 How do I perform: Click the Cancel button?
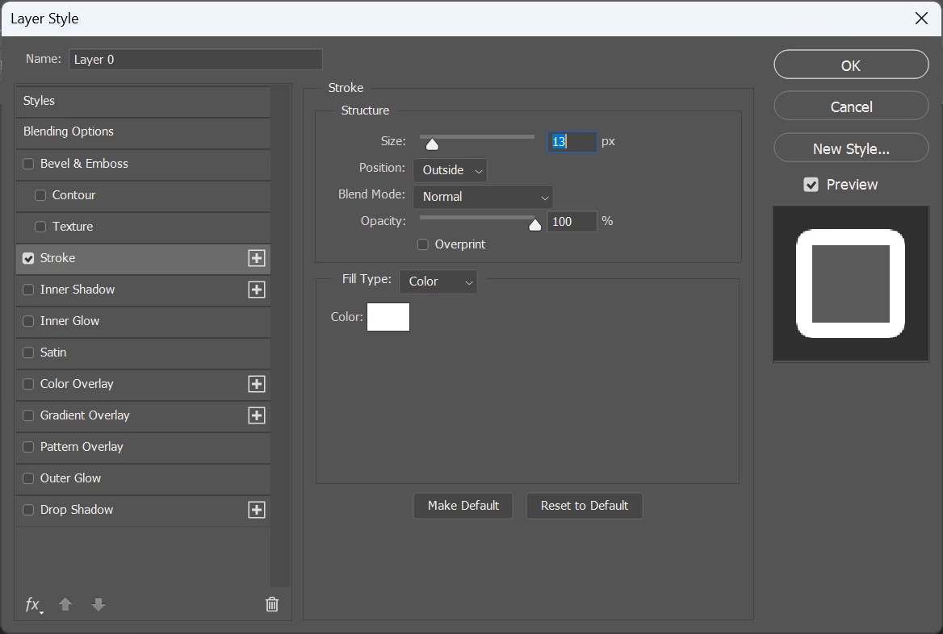pyautogui.click(x=851, y=106)
